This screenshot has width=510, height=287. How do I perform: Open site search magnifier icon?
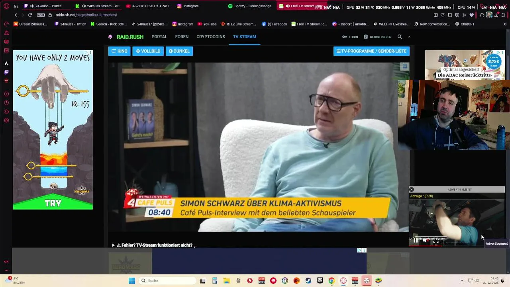coord(400,37)
